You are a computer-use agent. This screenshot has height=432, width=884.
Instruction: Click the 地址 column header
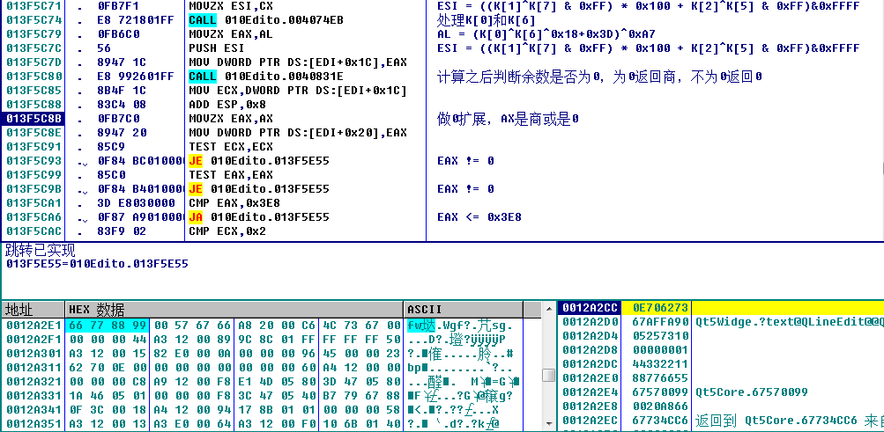[x=33, y=310]
